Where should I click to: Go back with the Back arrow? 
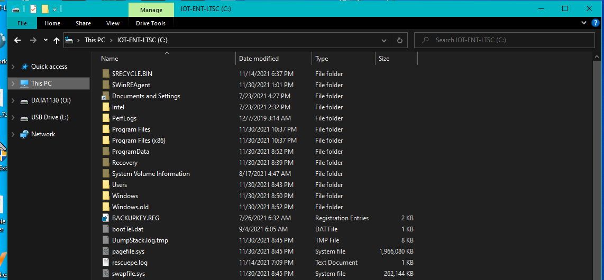pyautogui.click(x=17, y=40)
